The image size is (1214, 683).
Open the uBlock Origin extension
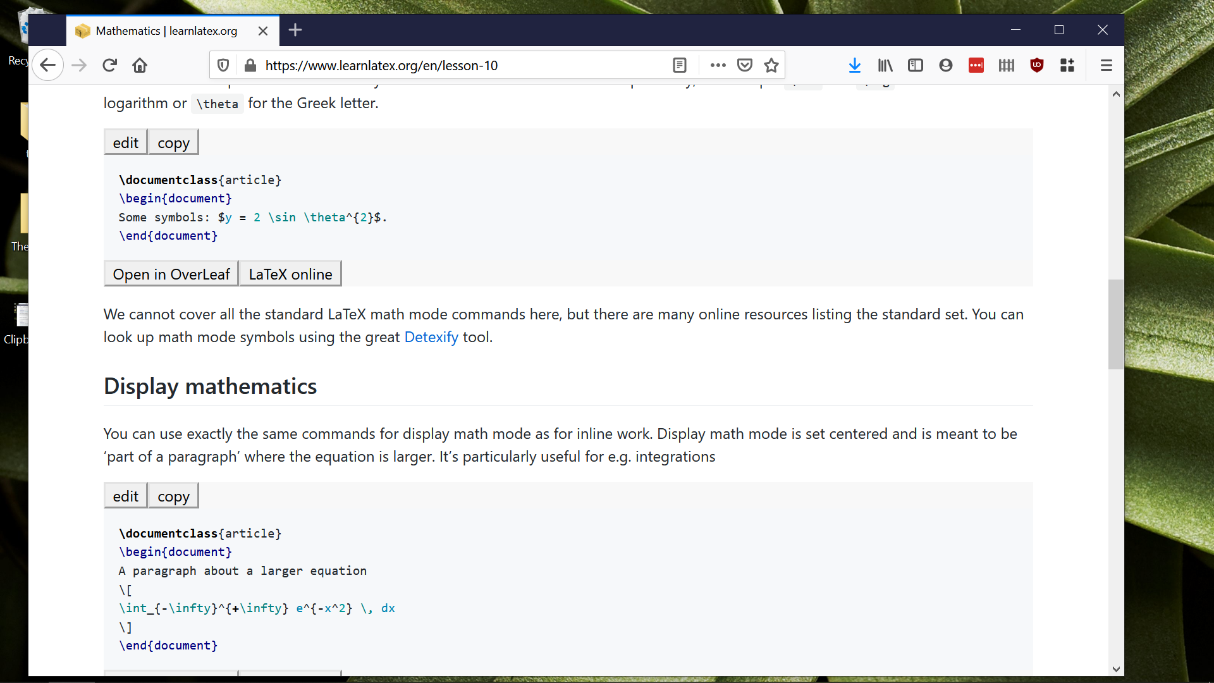pyautogui.click(x=1037, y=65)
